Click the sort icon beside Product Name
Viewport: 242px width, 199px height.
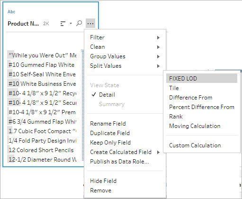point(63,24)
